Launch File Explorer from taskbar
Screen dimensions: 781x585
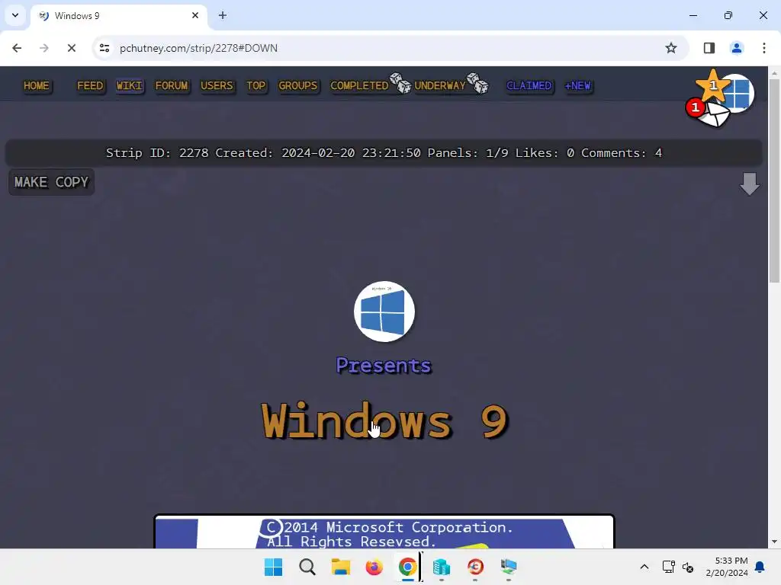(341, 567)
